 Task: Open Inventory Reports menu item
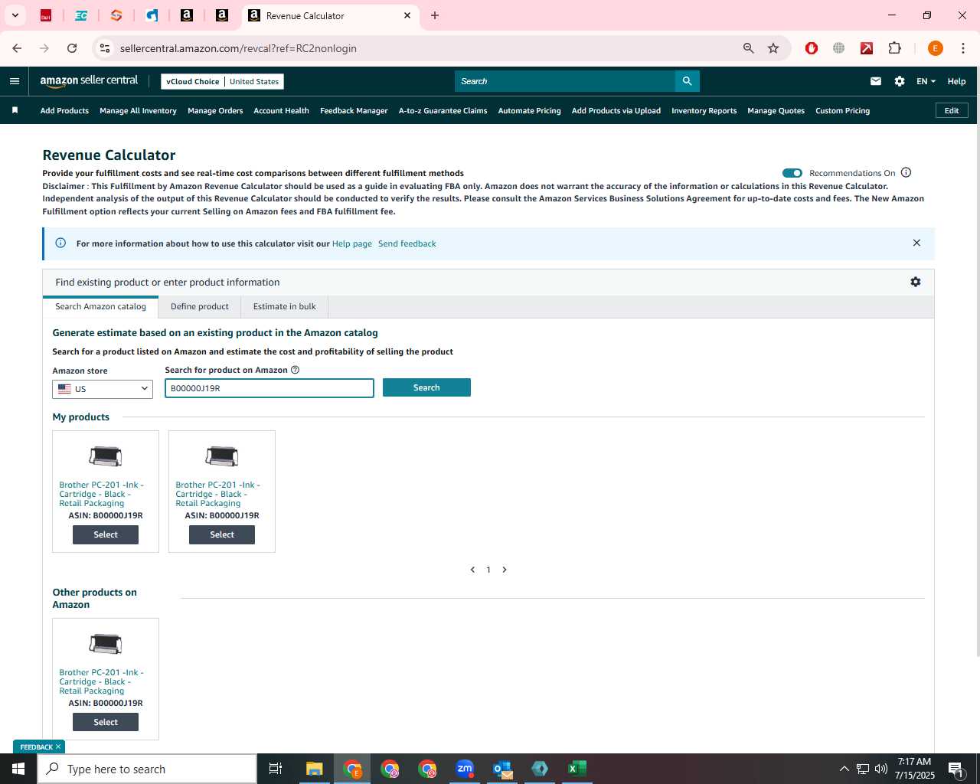pos(704,110)
